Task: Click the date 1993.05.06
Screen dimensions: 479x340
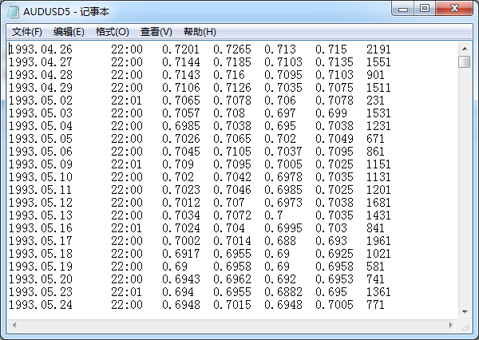Action: 41,152
